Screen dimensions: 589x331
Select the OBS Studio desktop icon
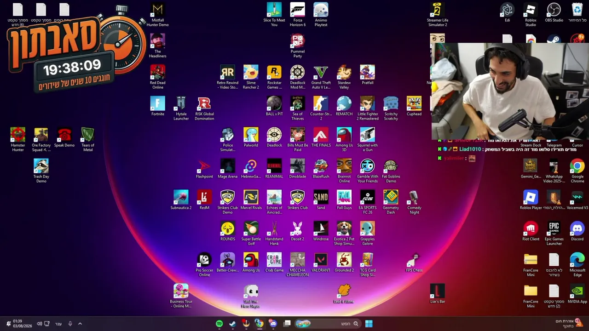click(x=554, y=13)
